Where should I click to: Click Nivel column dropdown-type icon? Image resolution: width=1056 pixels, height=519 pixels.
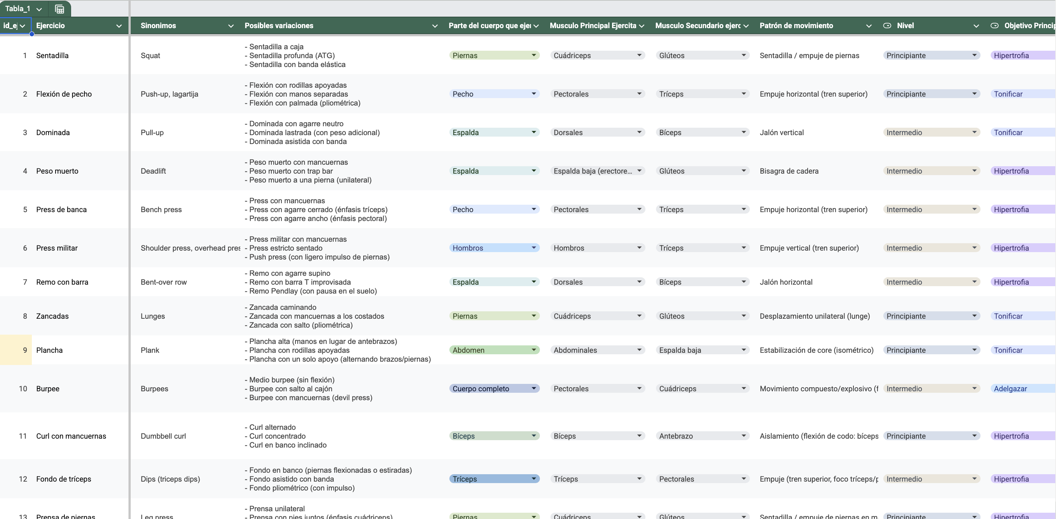(887, 26)
